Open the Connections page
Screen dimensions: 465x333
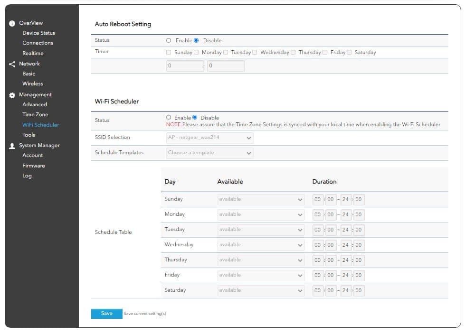38,43
